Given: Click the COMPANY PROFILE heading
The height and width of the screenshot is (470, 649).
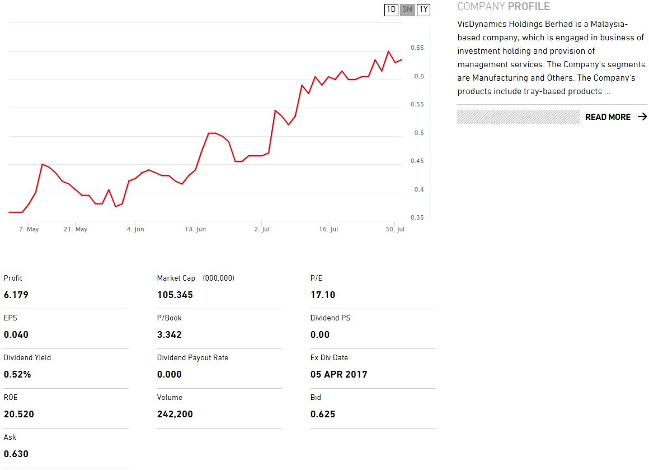Looking at the screenshot, I should click(504, 7).
